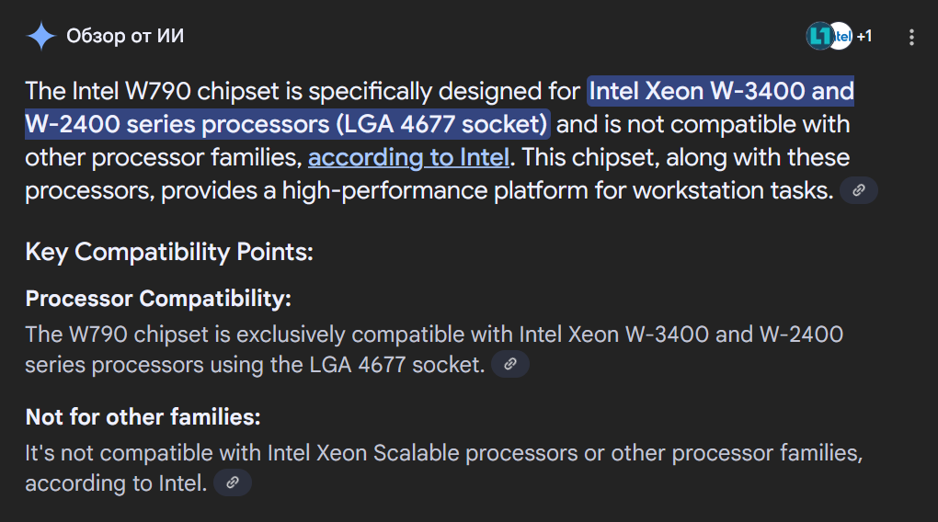Screen dimensions: 938x522
Task: Open the "+1" additional sources indicator
Action: tap(864, 37)
